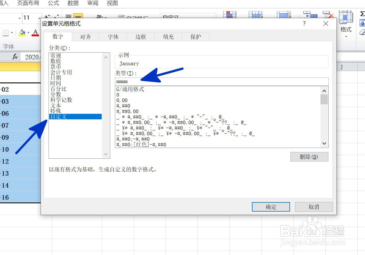This screenshot has width=365, height=255.
Task: Click the AutoSum Σ icon
Action: point(363,13)
